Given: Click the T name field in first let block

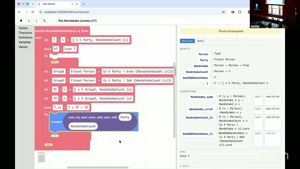Looking at the screenshot, I should [54, 40].
